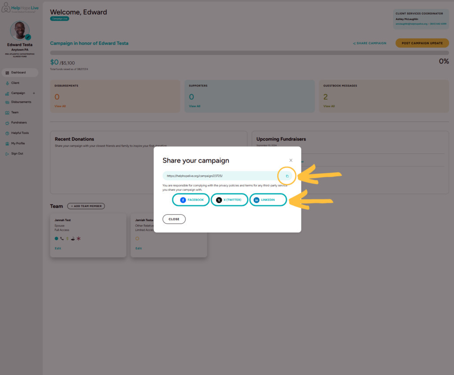Screen dimensions: 454x375
Task: Click phone icon on Jannah Test card
Action: [62, 238]
